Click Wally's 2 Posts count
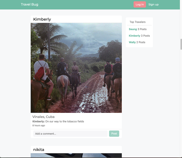Viewport: 182px width, 158px height. (x=141, y=42)
